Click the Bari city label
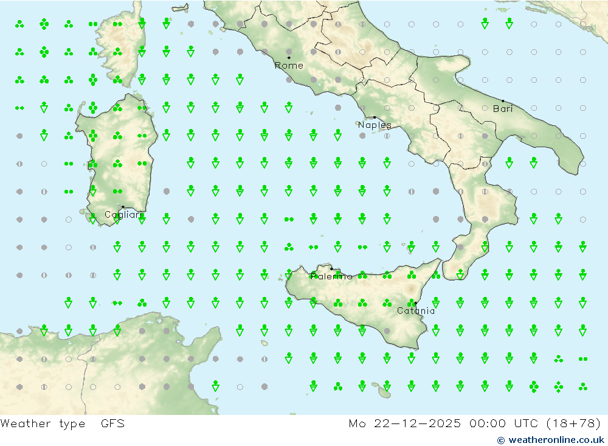Viewport: 608px width, 446px height. pyautogui.click(x=503, y=109)
